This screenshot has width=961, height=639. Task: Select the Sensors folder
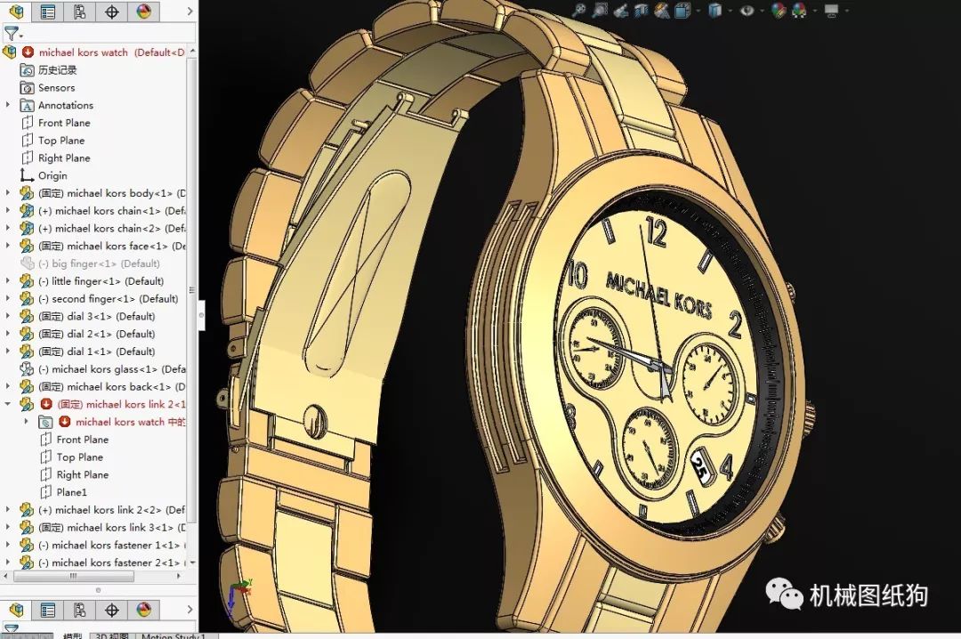tap(47, 88)
